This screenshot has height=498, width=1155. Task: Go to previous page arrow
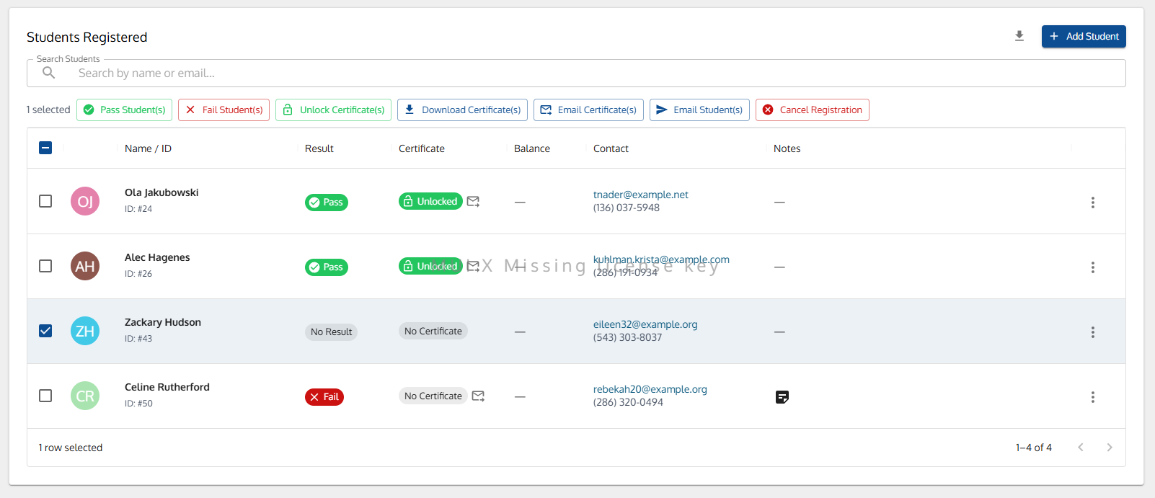tap(1081, 448)
